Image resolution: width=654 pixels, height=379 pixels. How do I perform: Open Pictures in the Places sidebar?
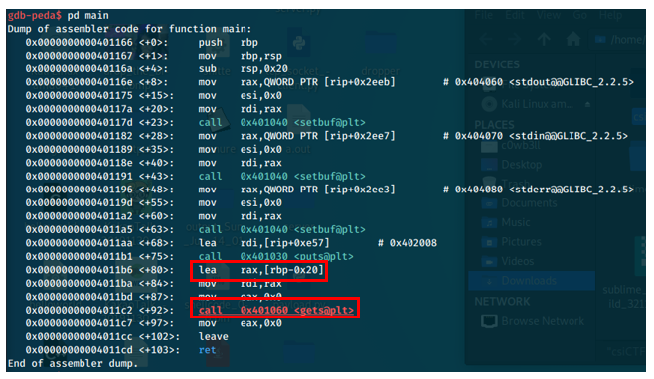(x=522, y=241)
